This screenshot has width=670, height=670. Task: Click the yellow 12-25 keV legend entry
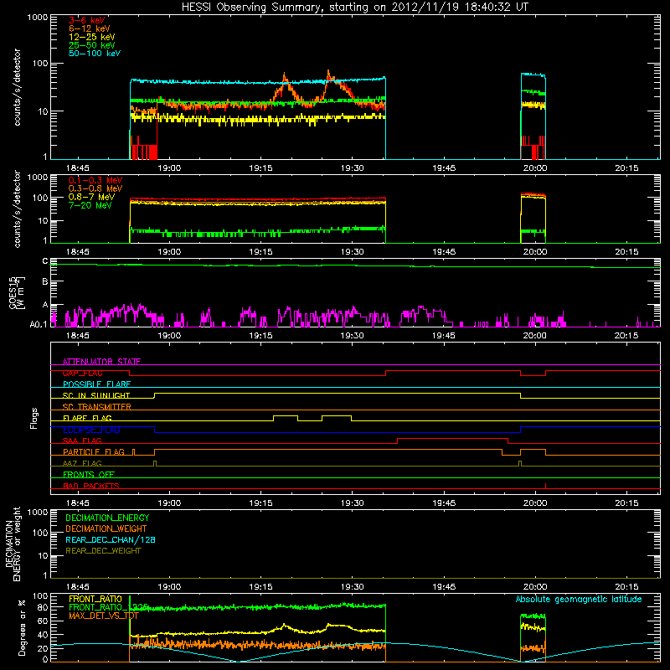pos(91,37)
